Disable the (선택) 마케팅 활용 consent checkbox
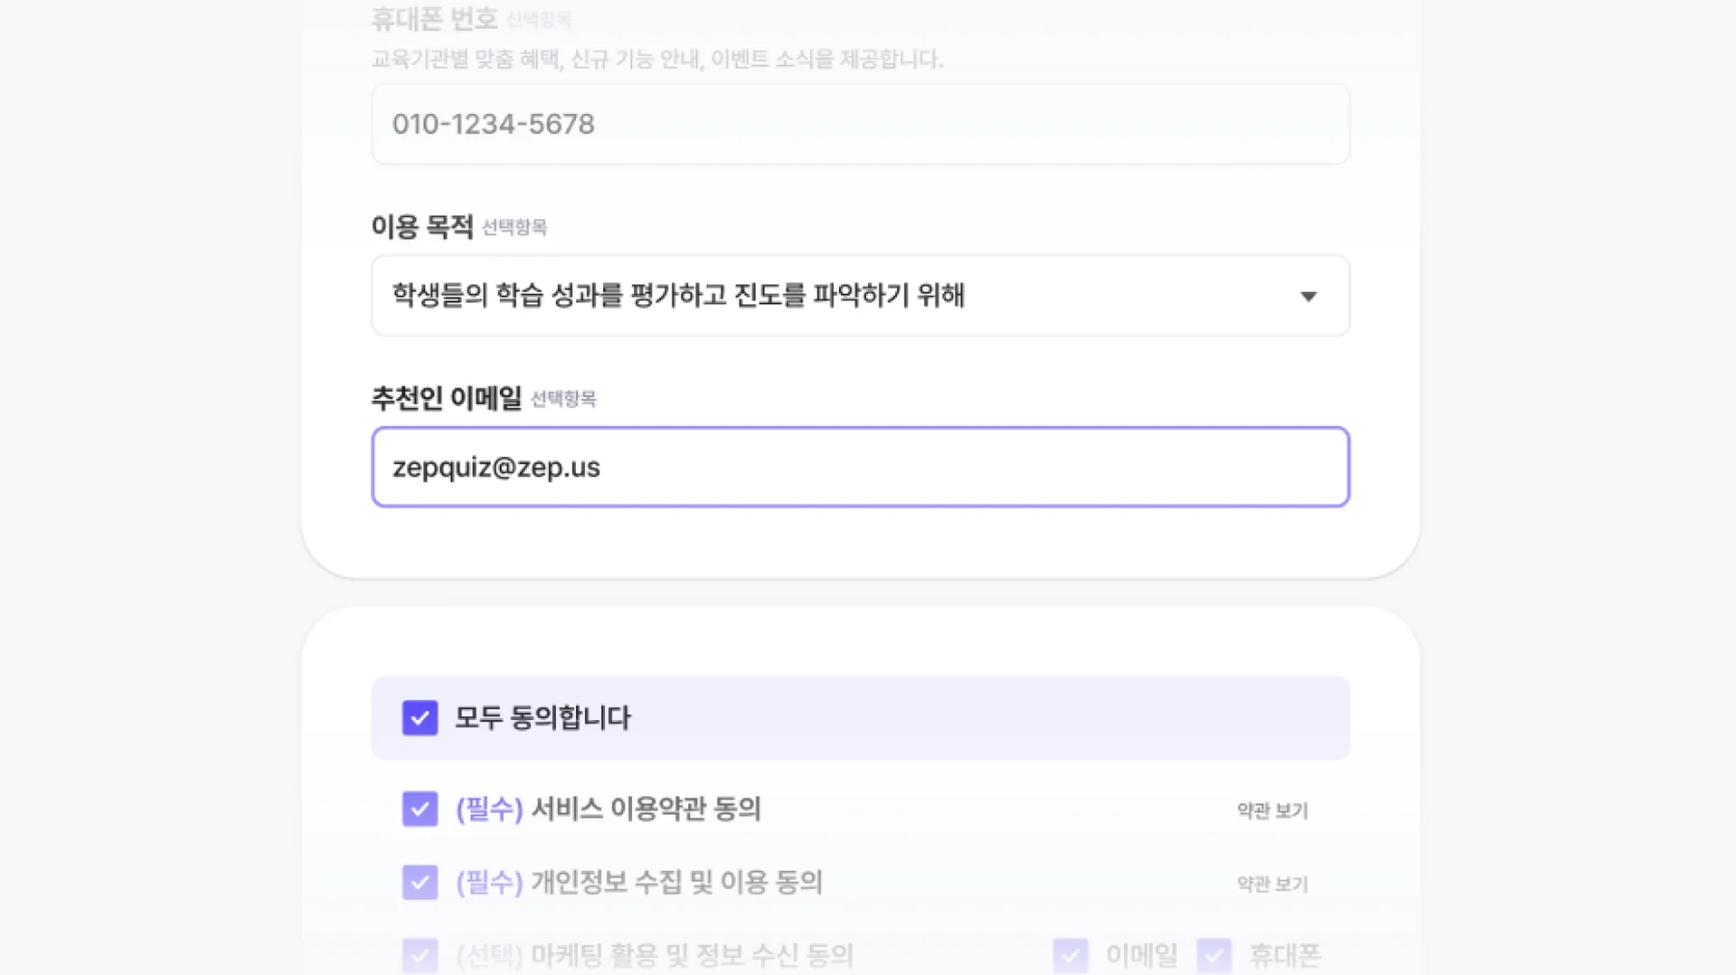This screenshot has width=1736, height=975. pyautogui.click(x=420, y=955)
